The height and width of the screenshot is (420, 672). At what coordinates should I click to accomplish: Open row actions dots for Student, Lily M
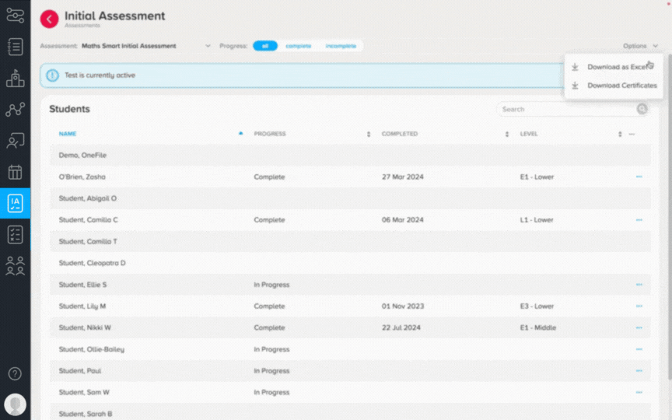coord(639,306)
